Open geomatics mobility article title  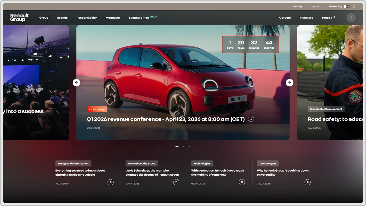(x=218, y=173)
